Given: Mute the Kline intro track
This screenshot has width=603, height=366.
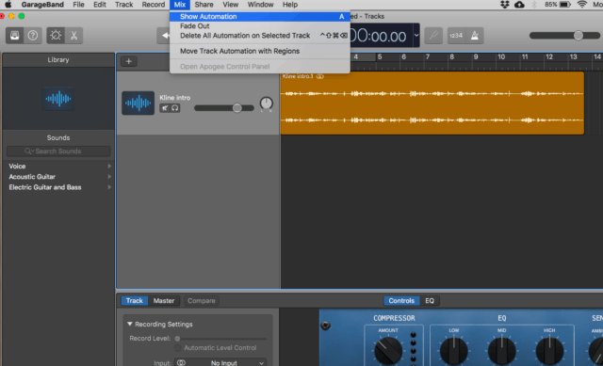Looking at the screenshot, I should tap(165, 108).
